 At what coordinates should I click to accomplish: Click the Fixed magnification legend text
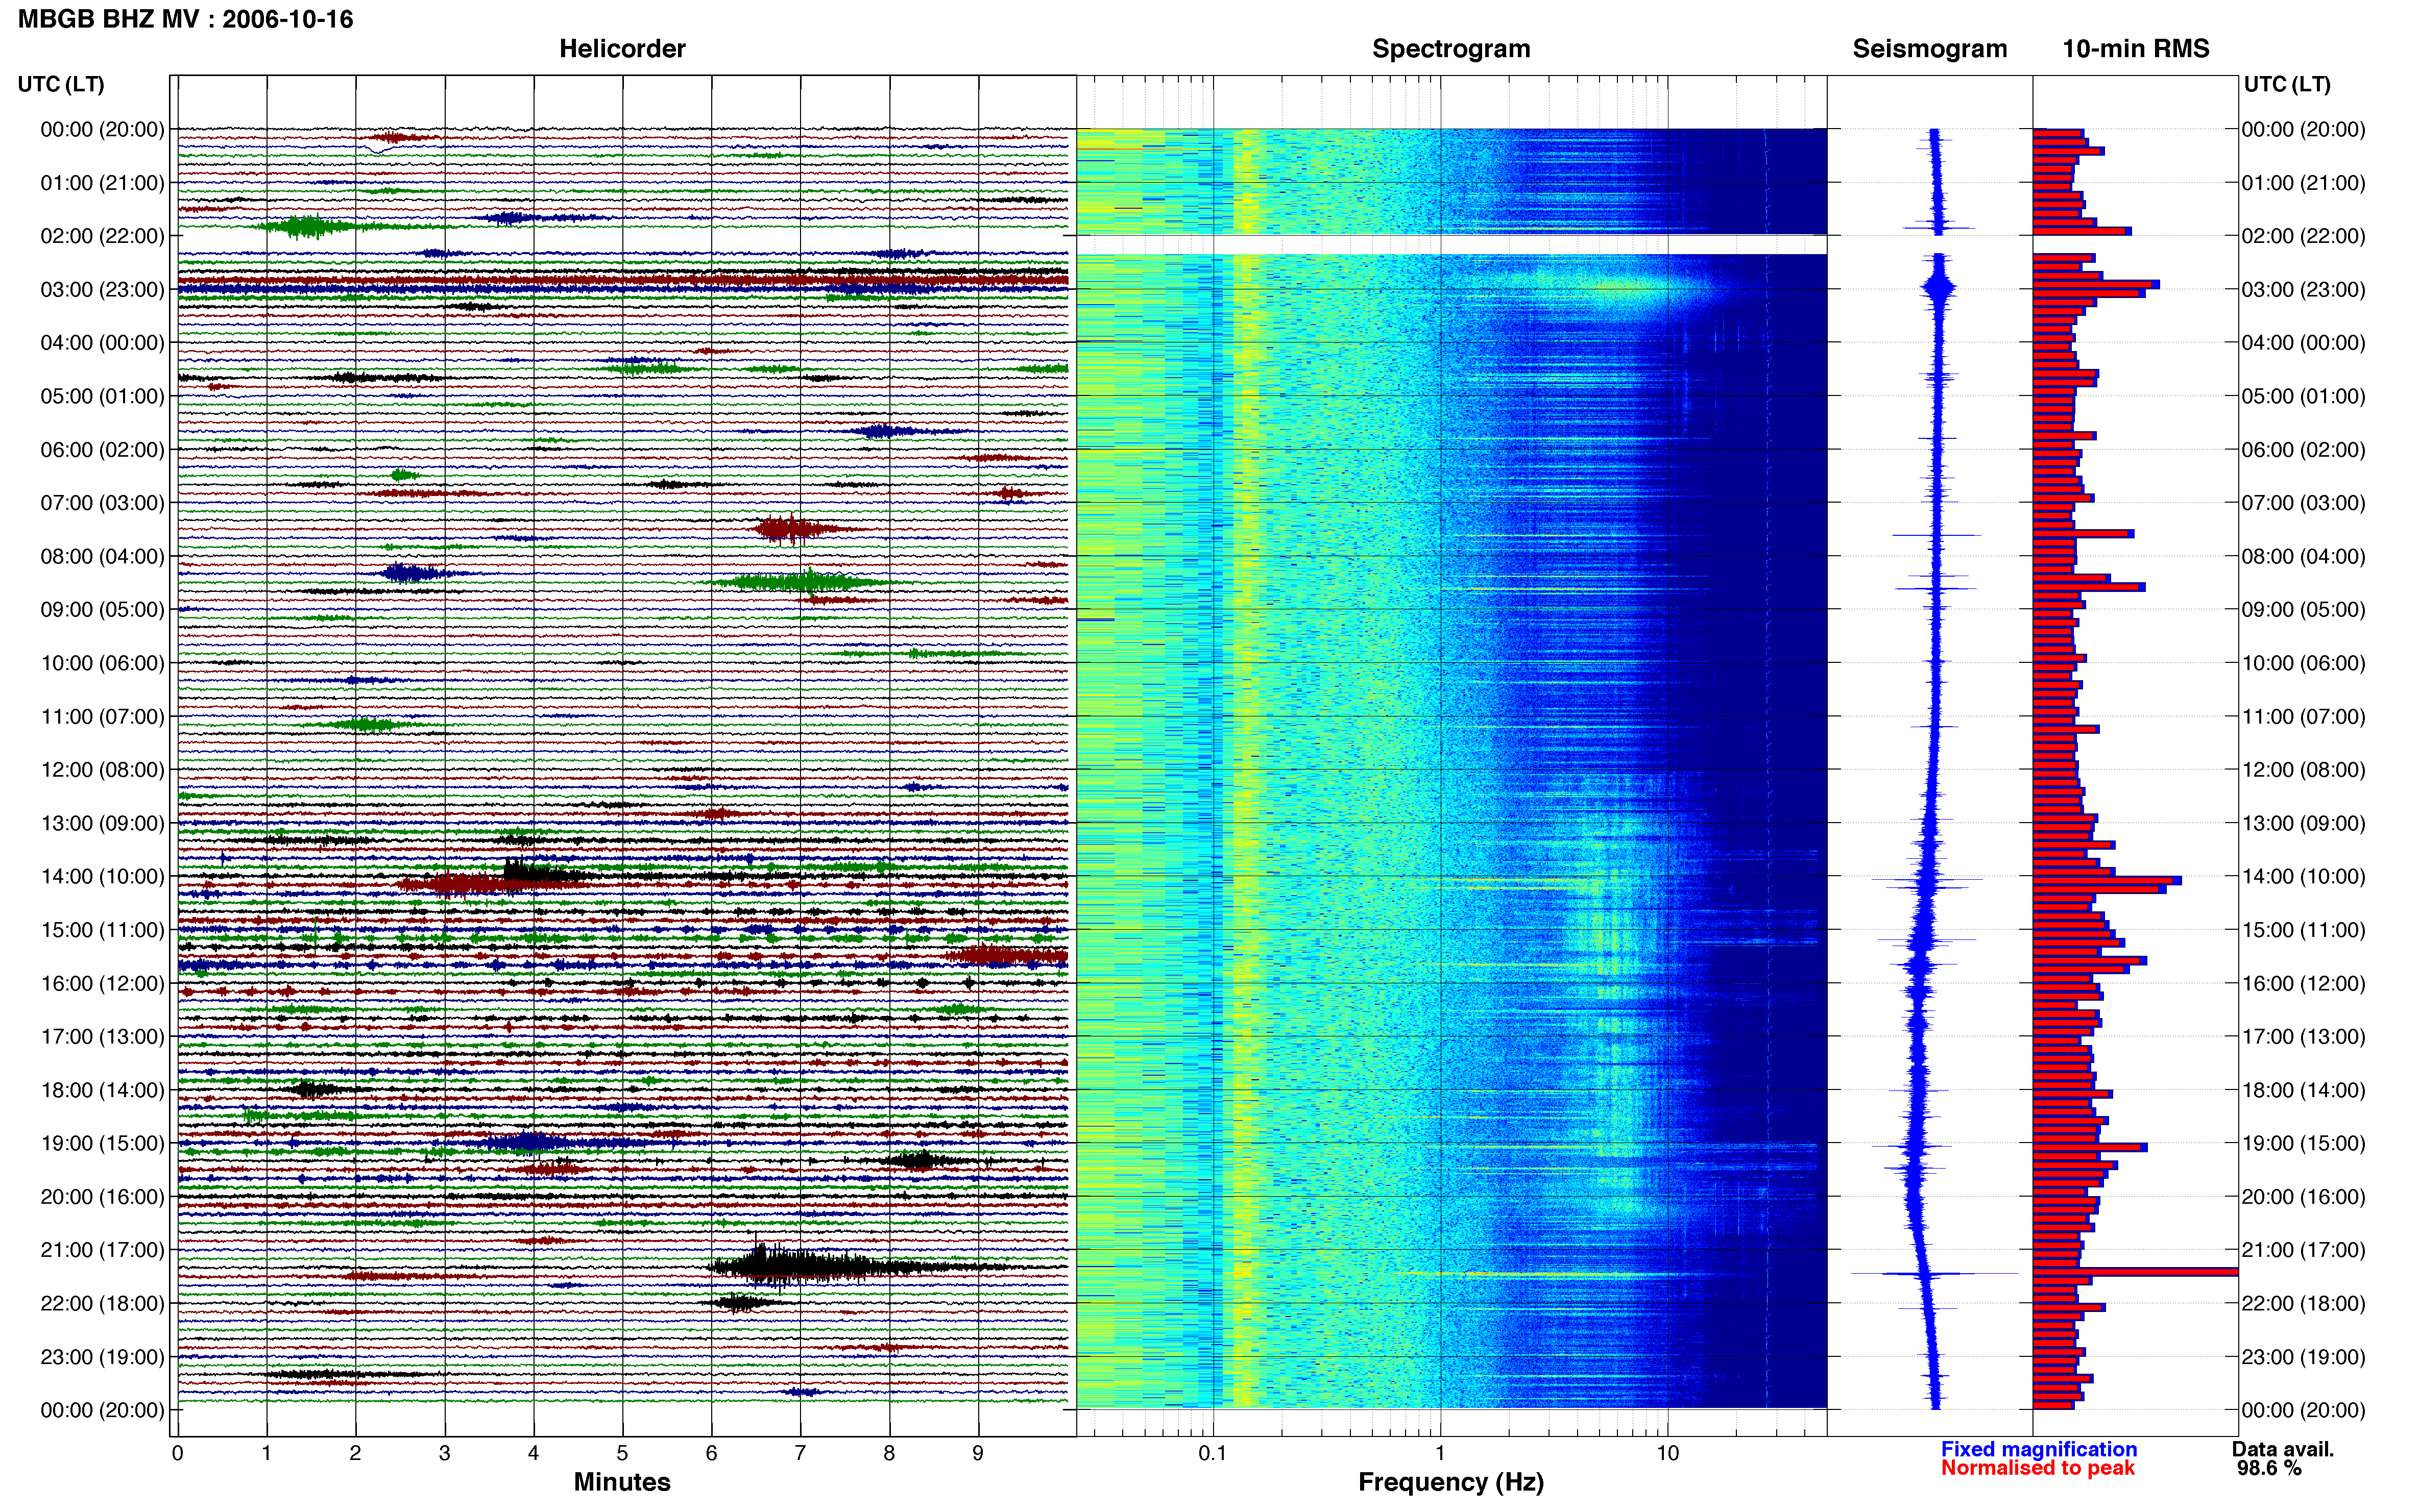(2039, 1449)
